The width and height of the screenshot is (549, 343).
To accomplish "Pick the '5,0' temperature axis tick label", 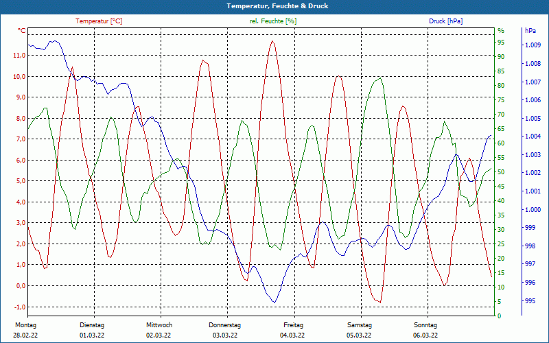I will point(21,181).
